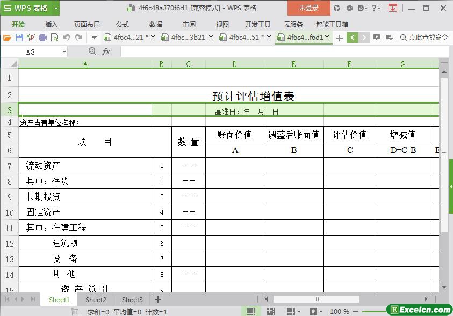
Task: Open the skin icon in title bar
Action: [337, 8]
